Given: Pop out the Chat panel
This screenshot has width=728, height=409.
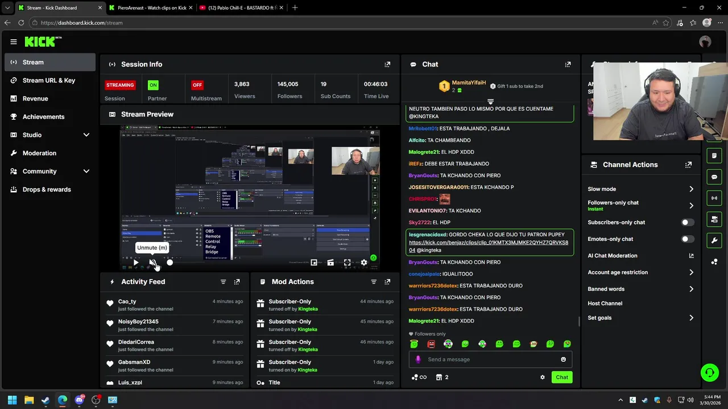Looking at the screenshot, I should point(568,64).
